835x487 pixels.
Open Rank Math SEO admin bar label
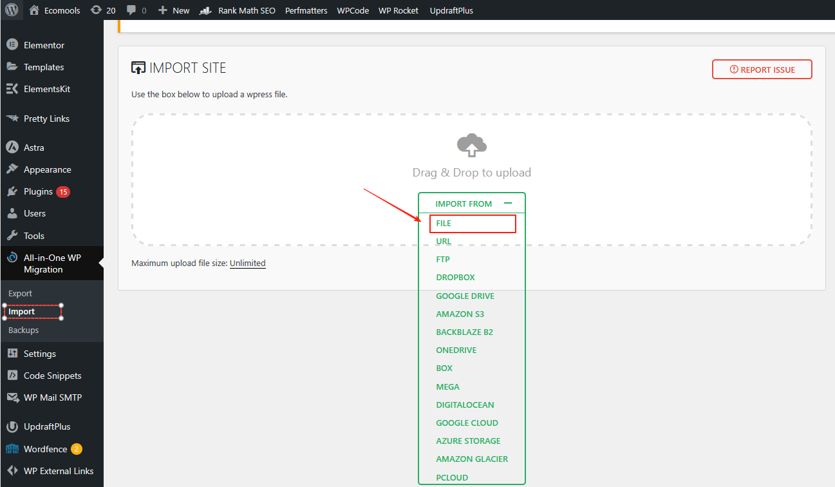247,10
